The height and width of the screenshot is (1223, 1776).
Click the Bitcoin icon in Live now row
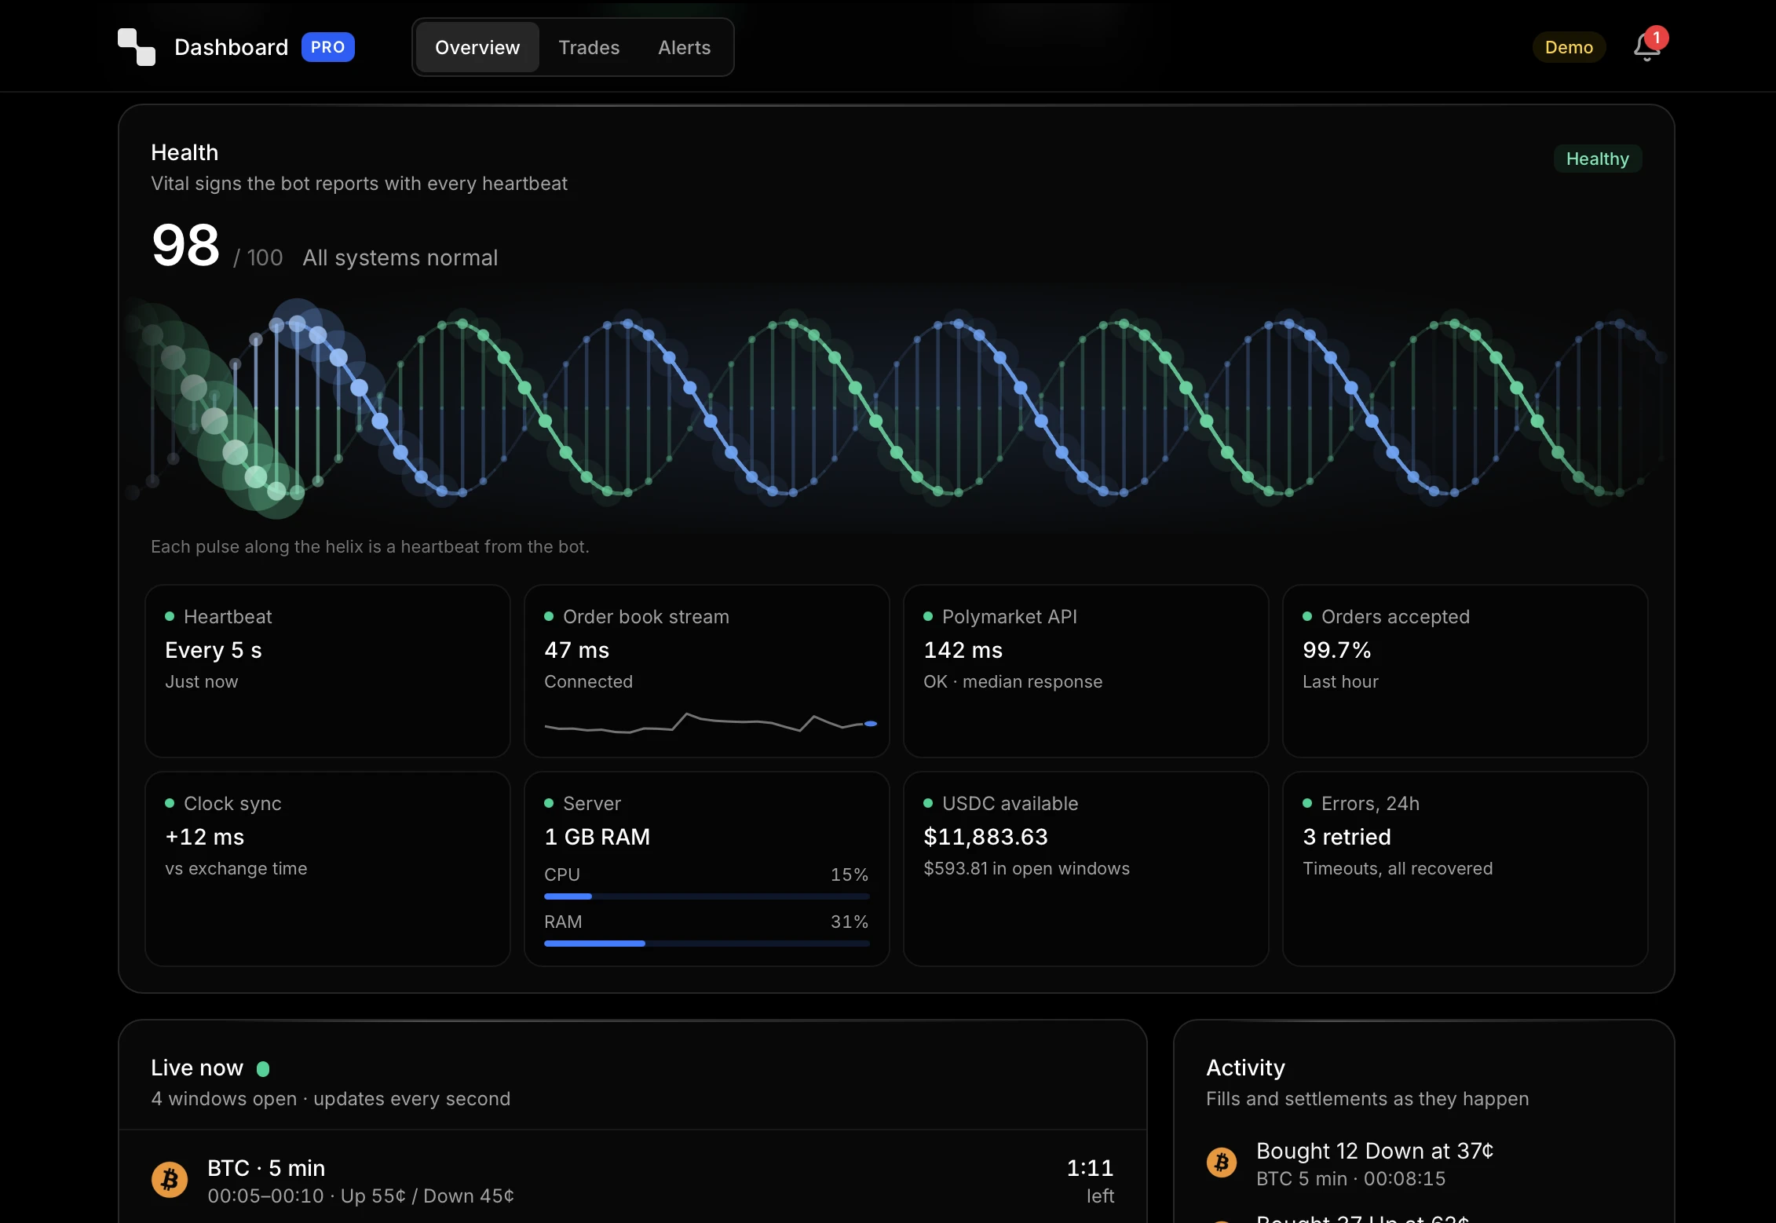click(x=170, y=1179)
